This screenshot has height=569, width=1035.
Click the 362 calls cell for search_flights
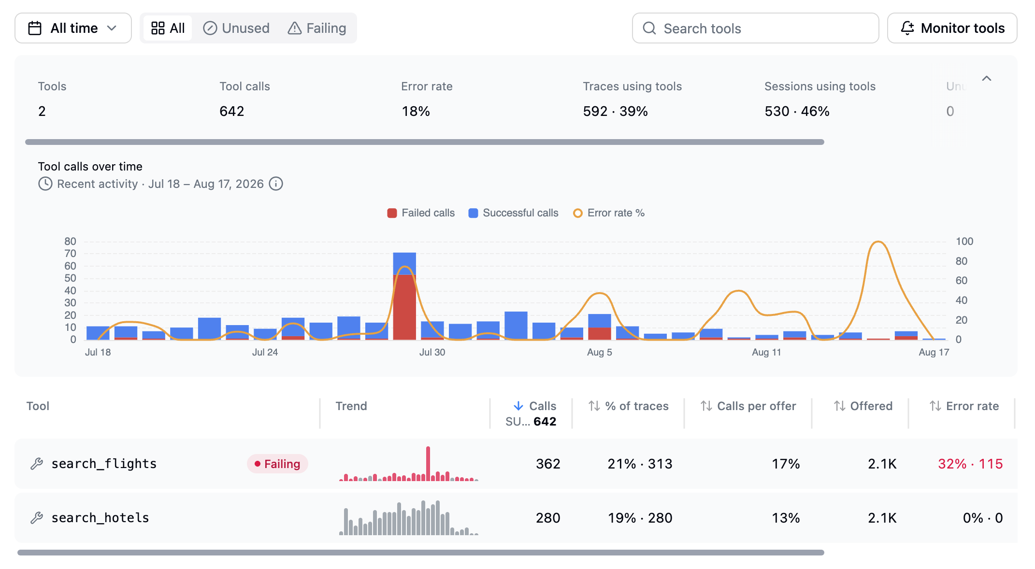[x=548, y=464]
